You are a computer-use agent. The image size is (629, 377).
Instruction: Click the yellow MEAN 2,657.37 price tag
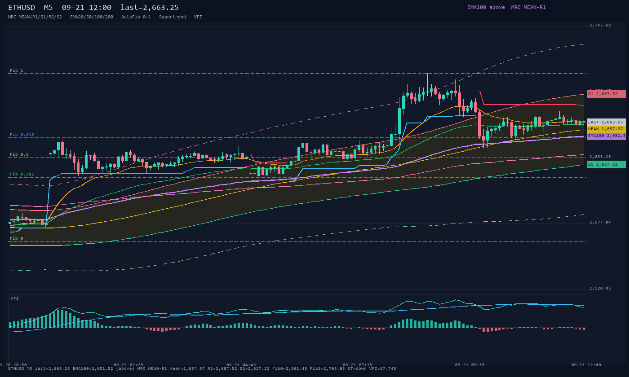tap(606, 129)
